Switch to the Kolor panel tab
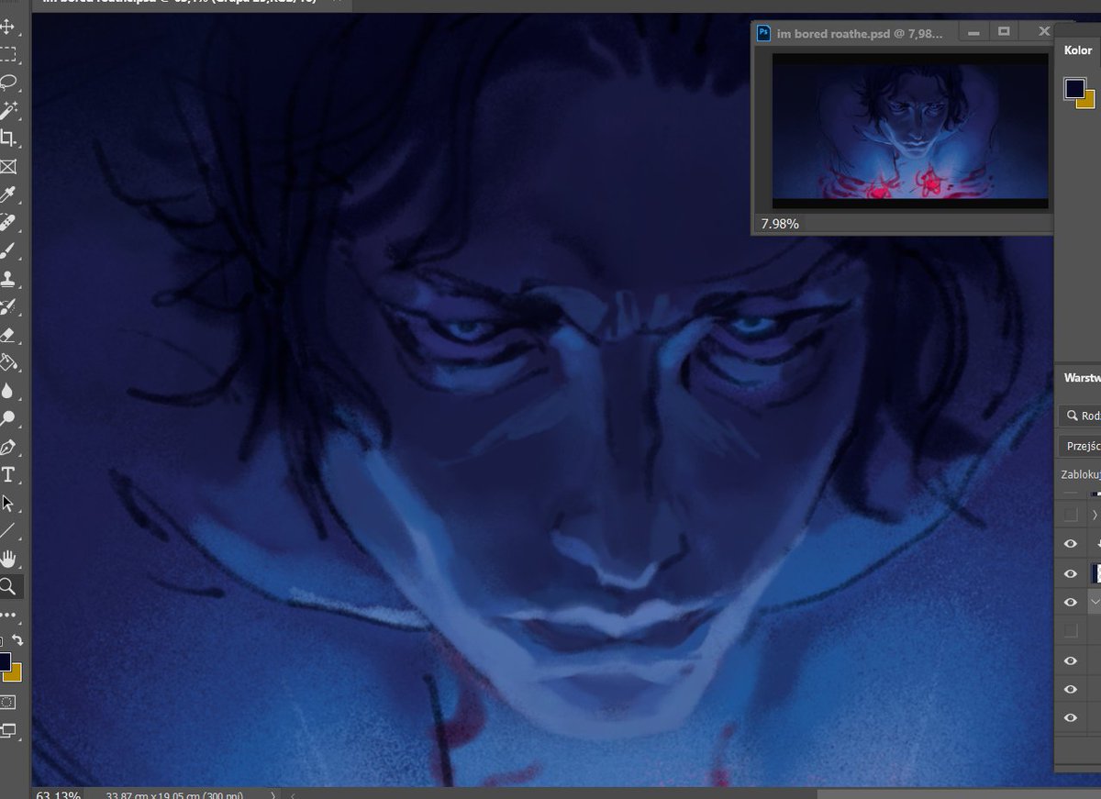1101x799 pixels. (x=1078, y=50)
